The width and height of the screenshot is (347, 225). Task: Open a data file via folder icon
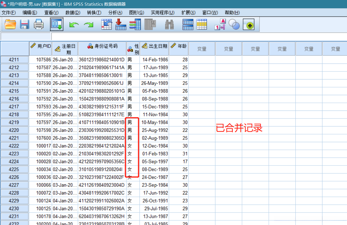(10, 24)
